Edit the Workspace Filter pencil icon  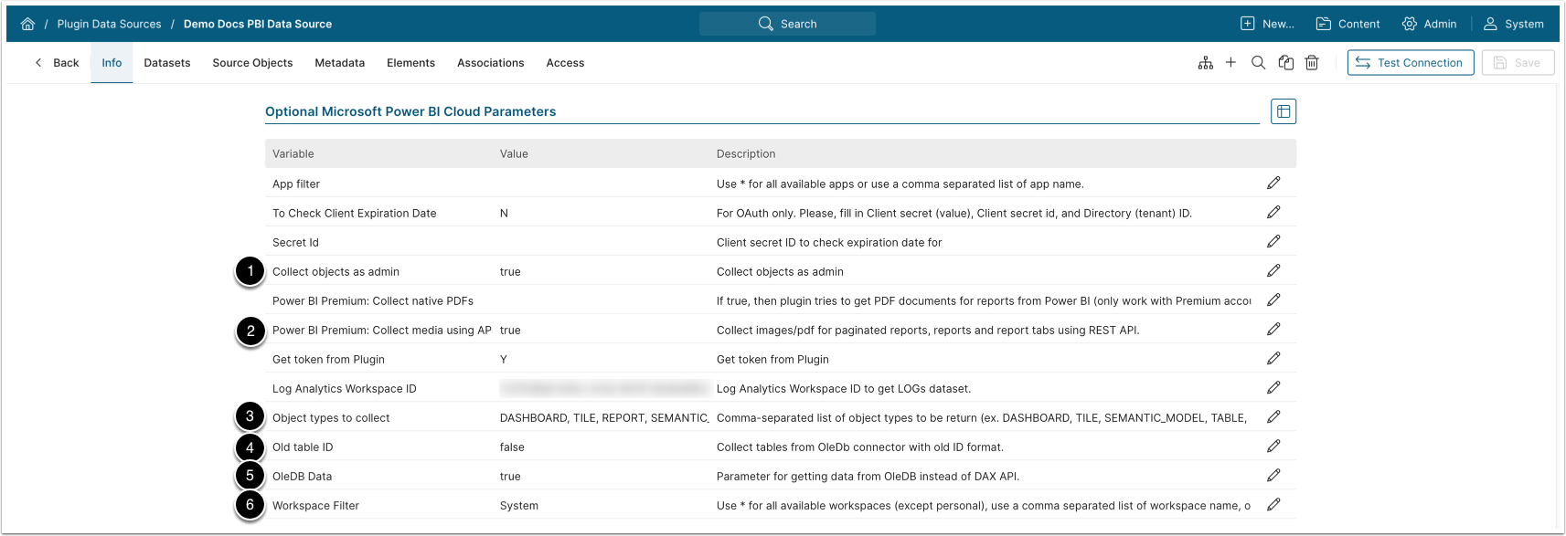pyautogui.click(x=1273, y=505)
